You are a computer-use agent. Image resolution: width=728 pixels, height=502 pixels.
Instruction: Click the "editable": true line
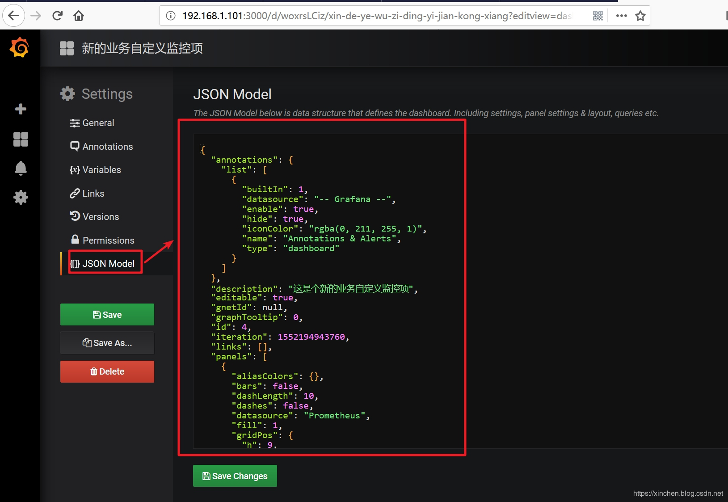tap(254, 297)
